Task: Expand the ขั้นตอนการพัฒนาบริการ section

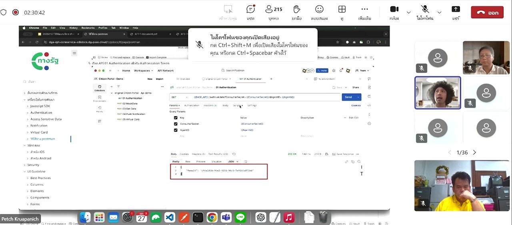Action: click(x=24, y=93)
